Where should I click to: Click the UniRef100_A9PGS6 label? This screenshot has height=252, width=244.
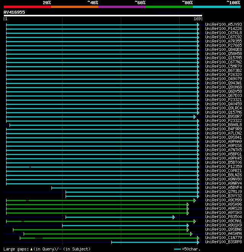pos(223,146)
